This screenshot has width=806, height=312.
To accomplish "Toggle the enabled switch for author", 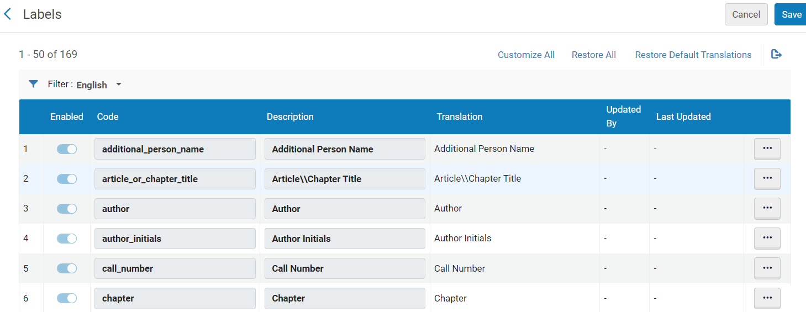I will coord(67,209).
